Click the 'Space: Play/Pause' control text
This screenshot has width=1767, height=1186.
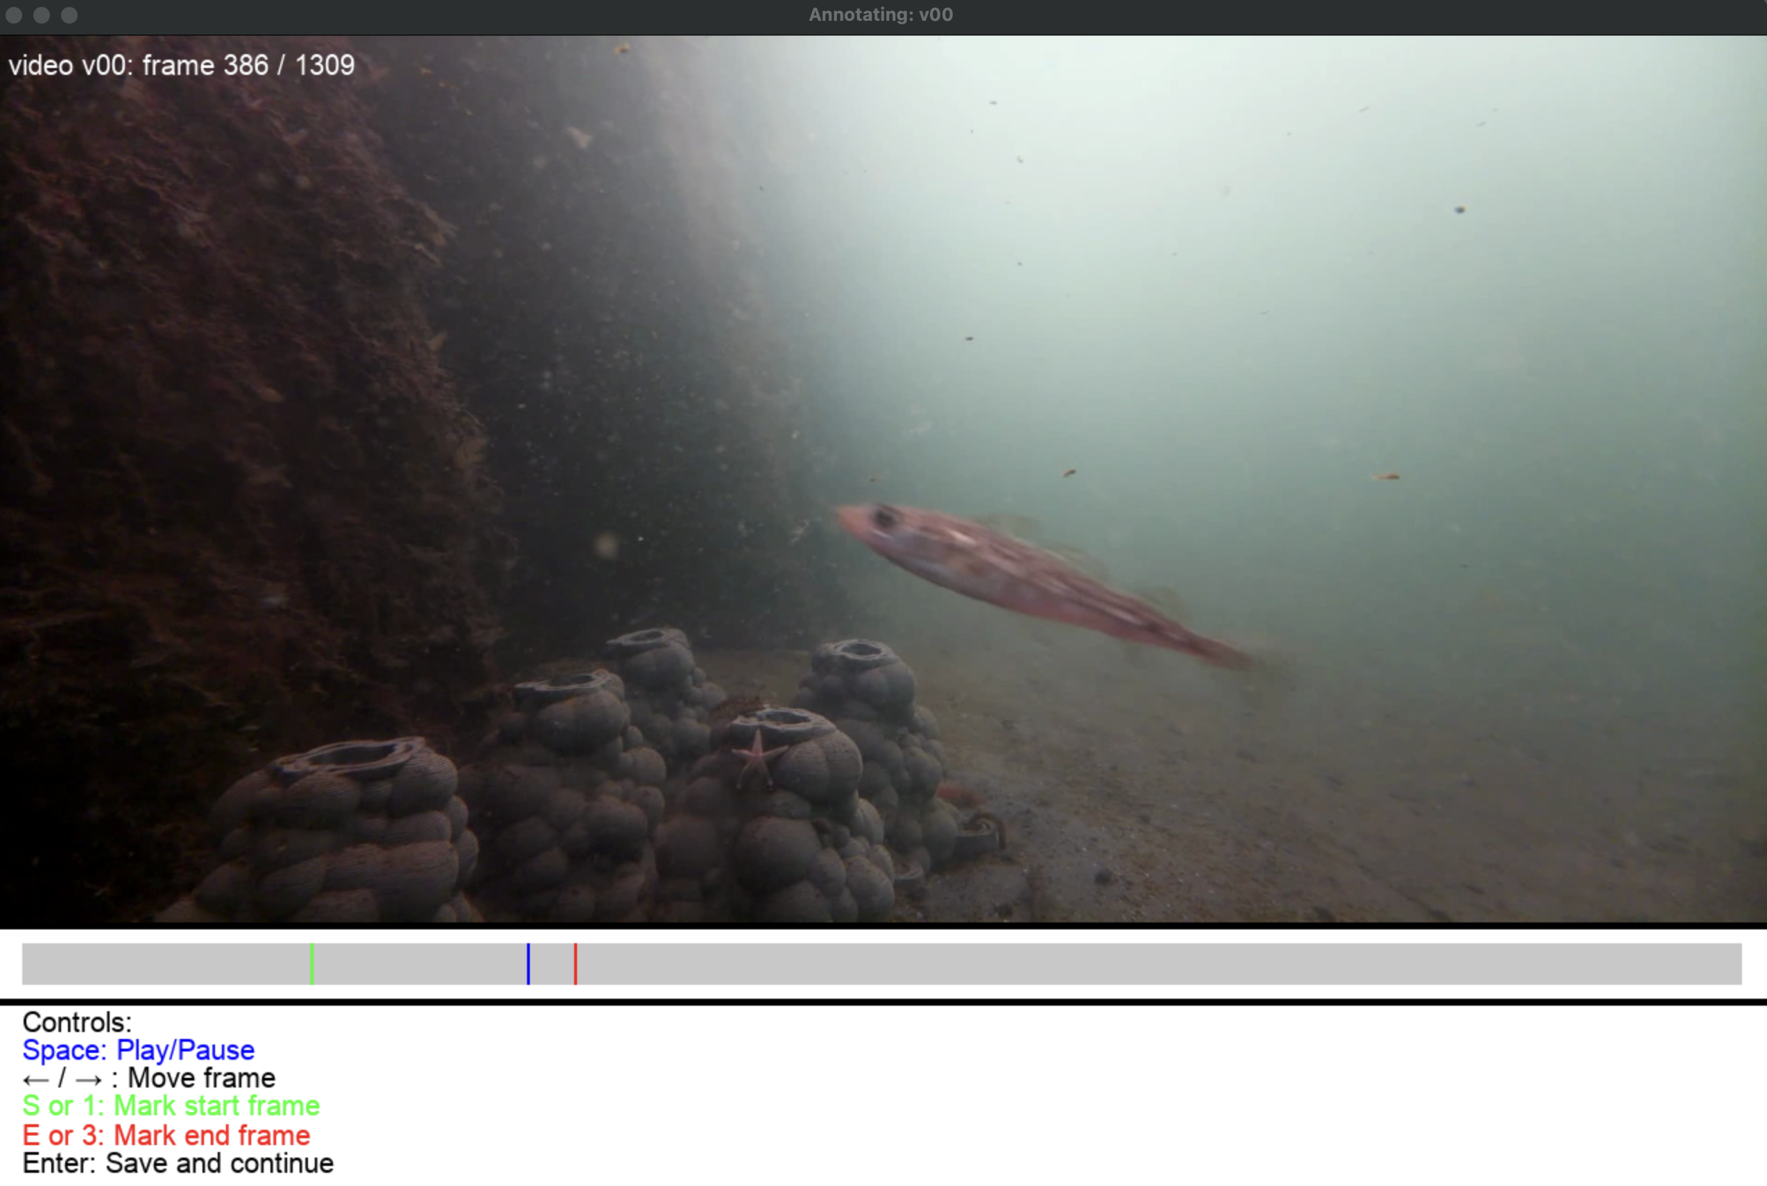click(139, 1050)
